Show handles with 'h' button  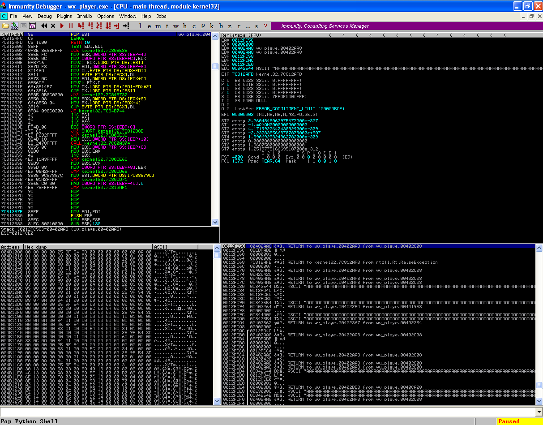click(185, 26)
